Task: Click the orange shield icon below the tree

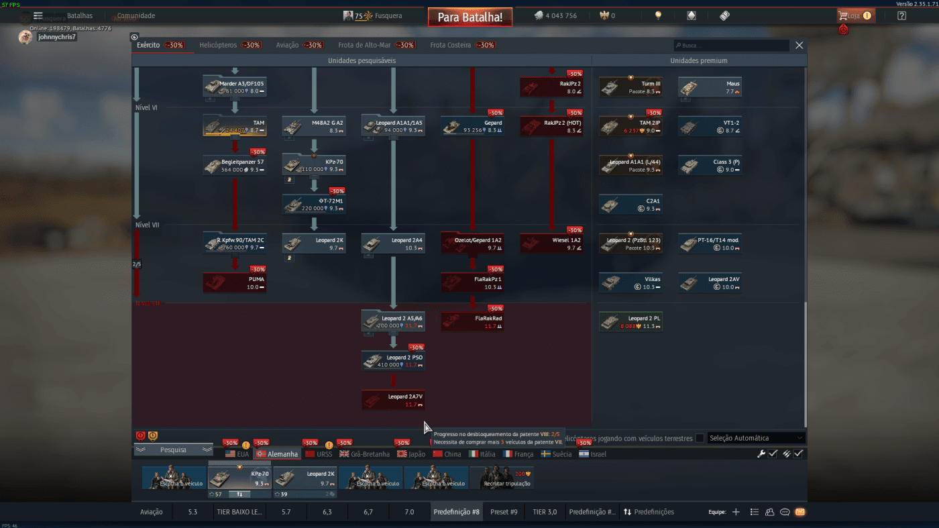Action: point(153,435)
